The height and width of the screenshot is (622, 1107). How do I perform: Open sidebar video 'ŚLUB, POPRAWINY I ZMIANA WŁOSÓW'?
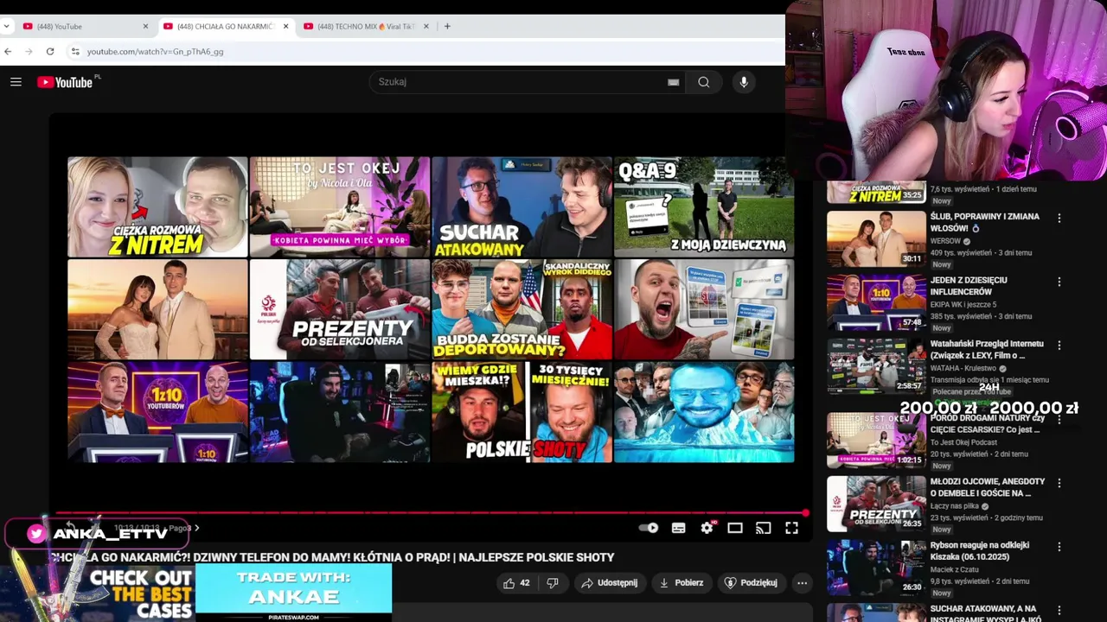coord(985,222)
